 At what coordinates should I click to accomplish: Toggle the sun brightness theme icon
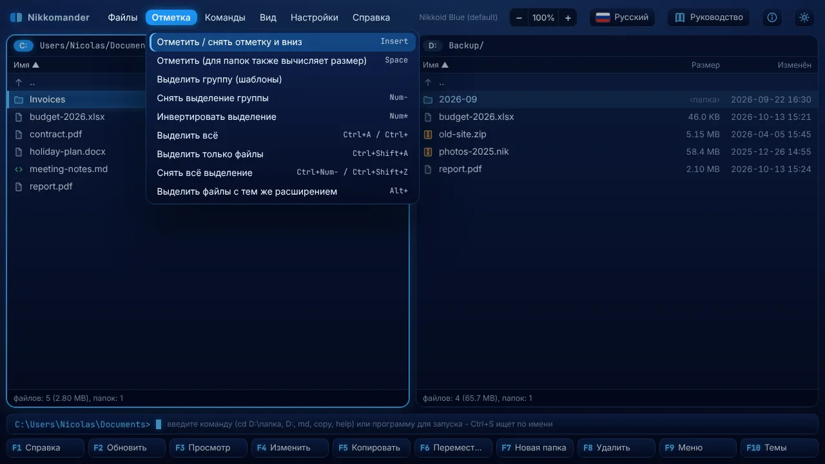tap(804, 17)
